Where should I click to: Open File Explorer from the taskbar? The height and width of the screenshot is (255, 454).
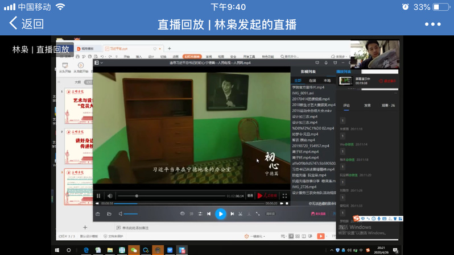pos(110,250)
